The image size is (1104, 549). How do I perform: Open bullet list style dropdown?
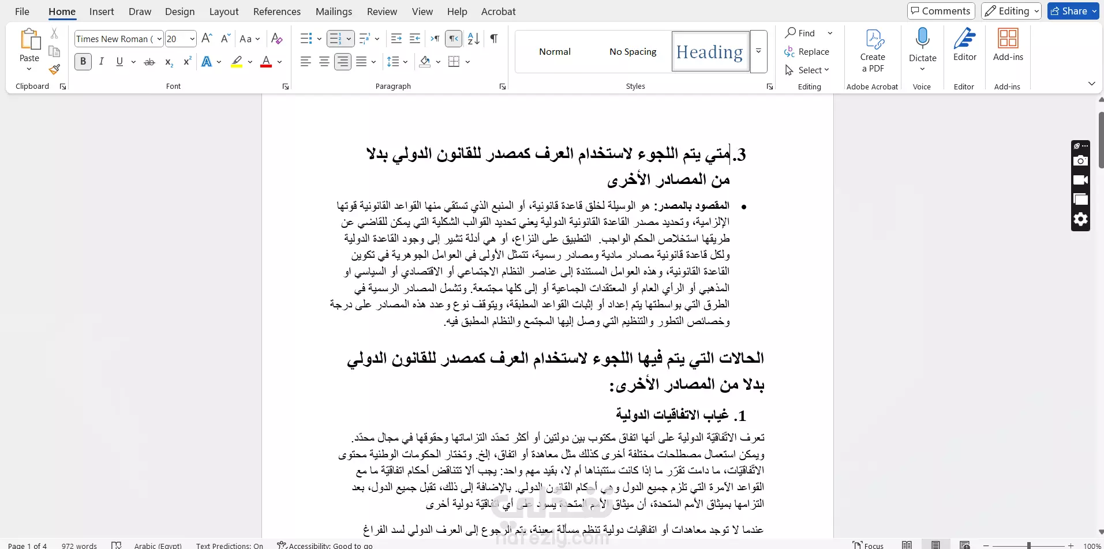tap(319, 39)
